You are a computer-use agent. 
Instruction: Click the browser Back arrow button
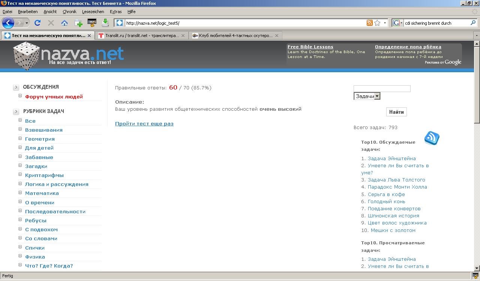[8, 23]
